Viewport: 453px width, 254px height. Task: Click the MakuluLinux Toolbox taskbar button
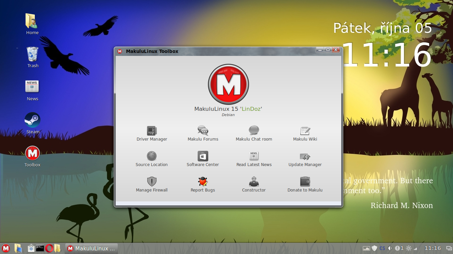tap(92, 248)
